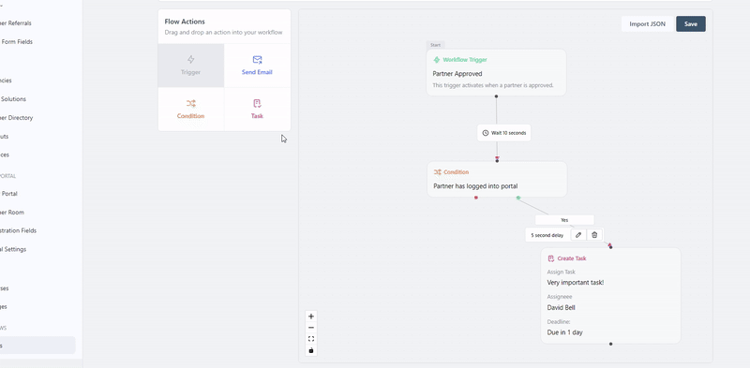750x368 pixels.
Task: Open the Partner Room sidebar item
Action: point(12,213)
